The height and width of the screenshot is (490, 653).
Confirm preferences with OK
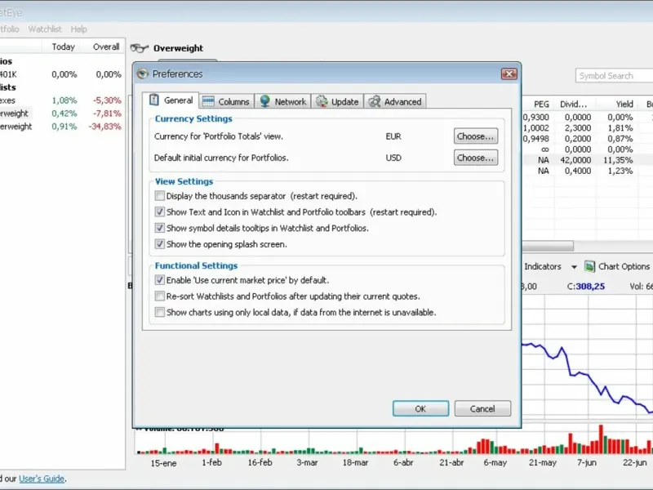(x=420, y=409)
